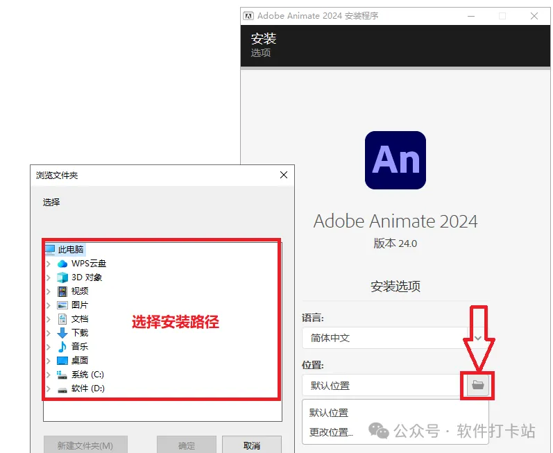The image size is (553, 453).
Task: Click the 确定 button in browse dialog
Action: pyautogui.click(x=187, y=445)
